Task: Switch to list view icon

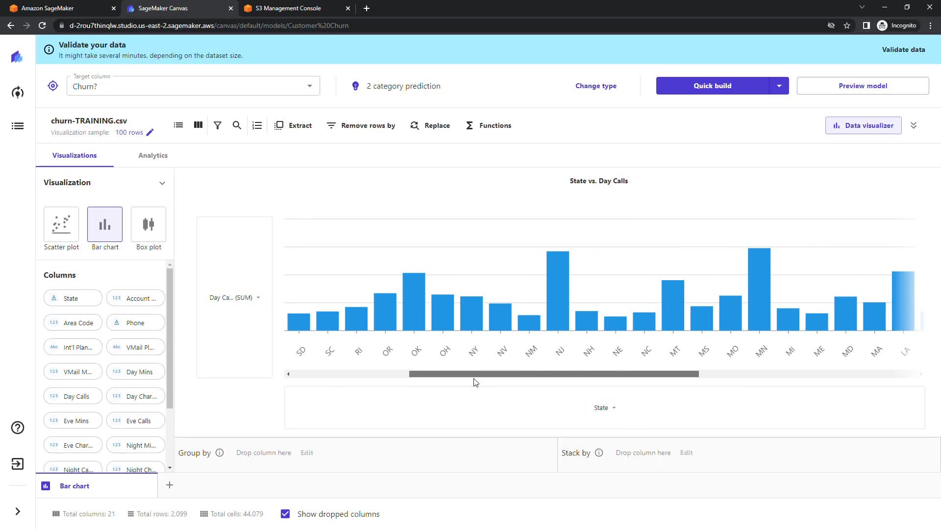Action: (178, 125)
